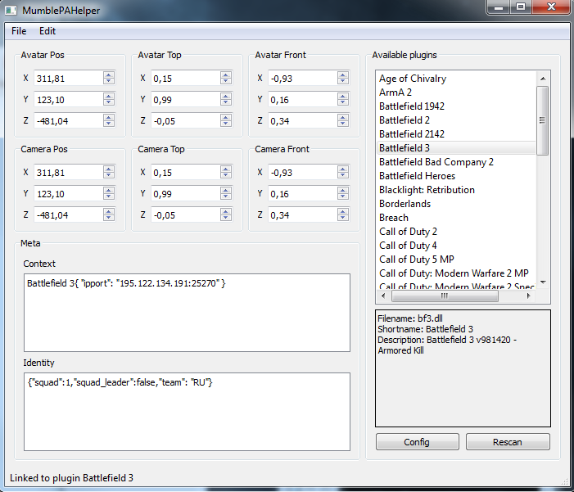Select Call of Duty 4 plugin
Viewport: 574px width, 492px height.
tap(456, 246)
